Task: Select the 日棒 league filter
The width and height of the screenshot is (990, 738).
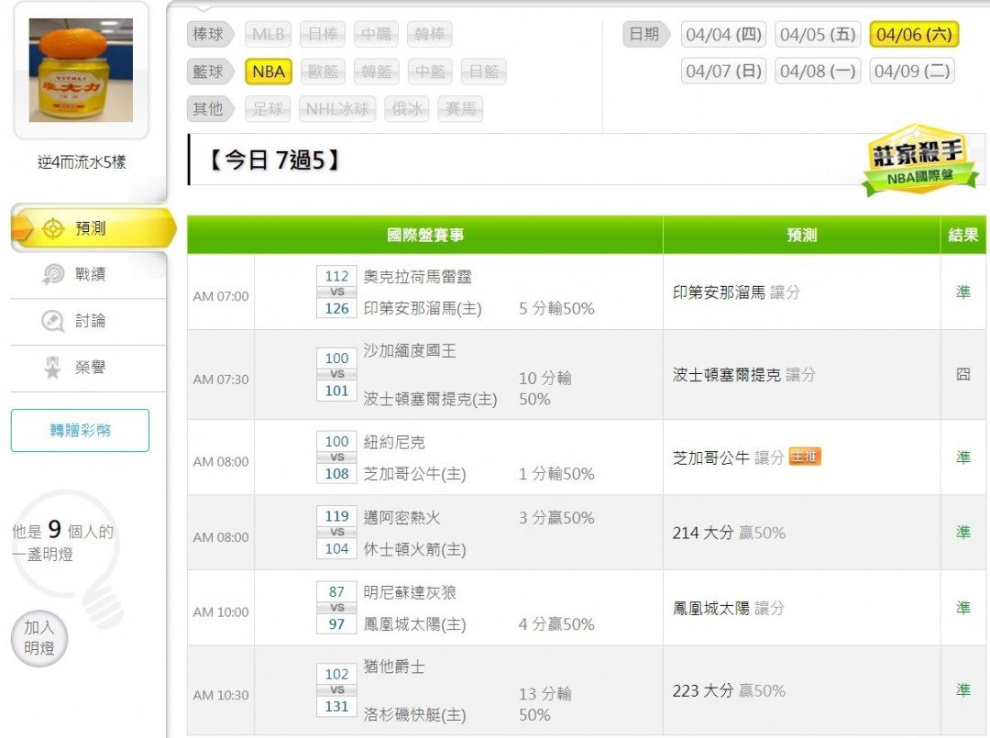Action: tap(323, 34)
